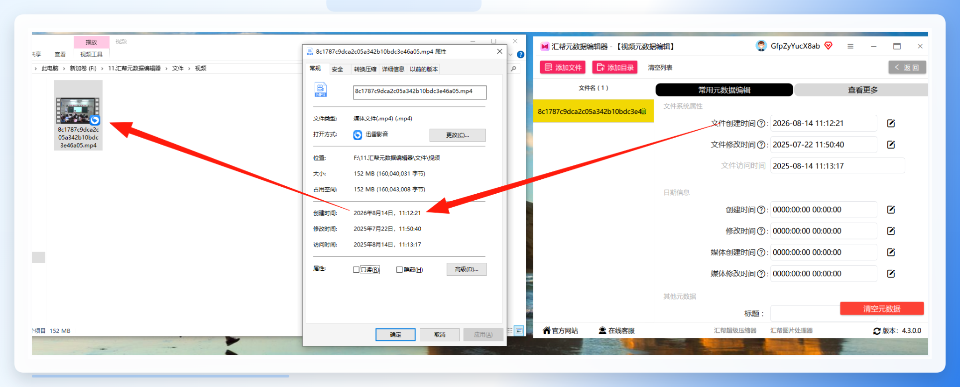Click the 更改(C)... button
960x387 pixels.
[x=458, y=135]
